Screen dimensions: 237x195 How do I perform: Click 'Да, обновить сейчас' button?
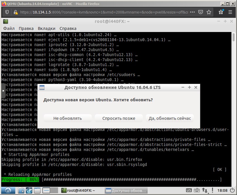click(x=170, y=118)
